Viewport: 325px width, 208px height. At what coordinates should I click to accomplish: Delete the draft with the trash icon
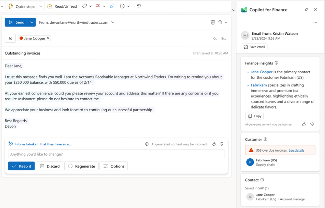213,22
